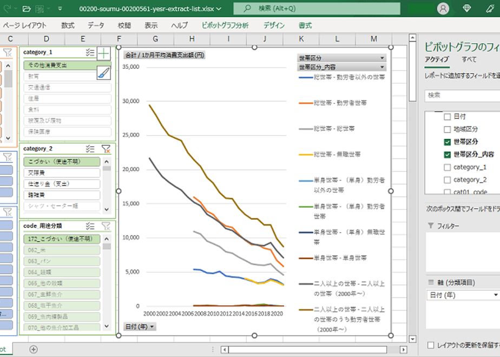Open the 日付 (年) axis field button
The width and height of the screenshot is (500, 357).
click(x=140, y=327)
